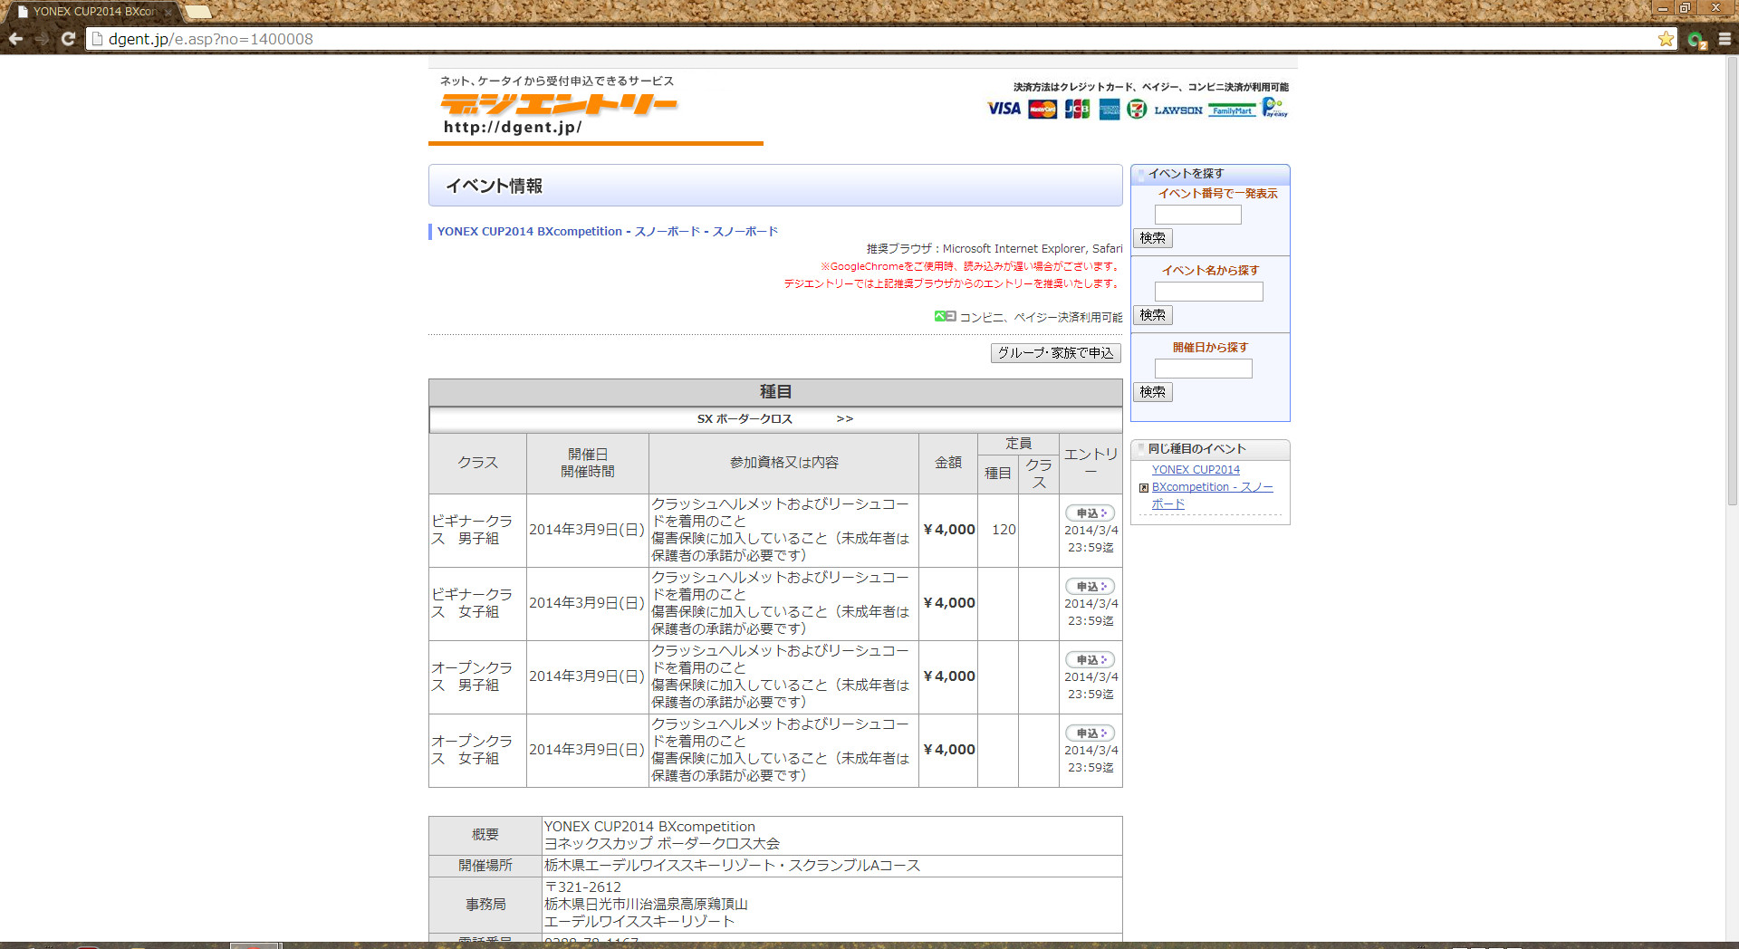
Task: Click the event number search input field
Action: click(x=1197, y=216)
